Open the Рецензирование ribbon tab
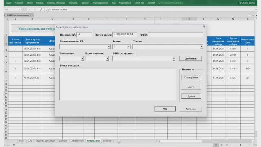The image size is (261, 147). (x=100, y=3)
